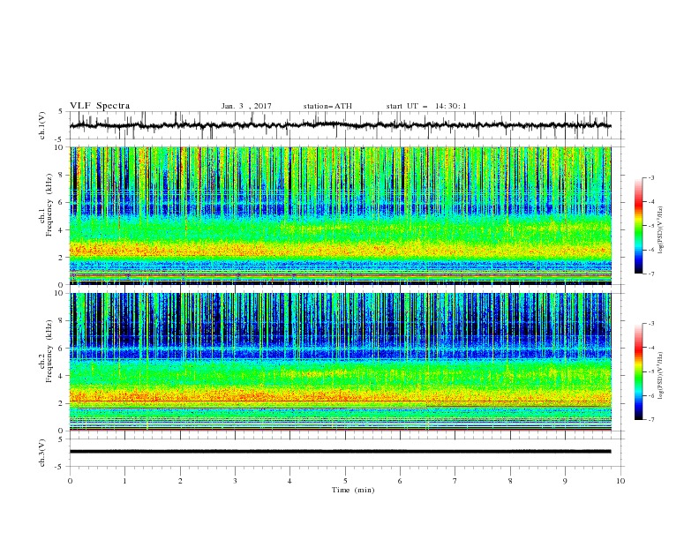Click the 'ch.3(V)' waveform axis label
699x540 pixels.
(42, 453)
